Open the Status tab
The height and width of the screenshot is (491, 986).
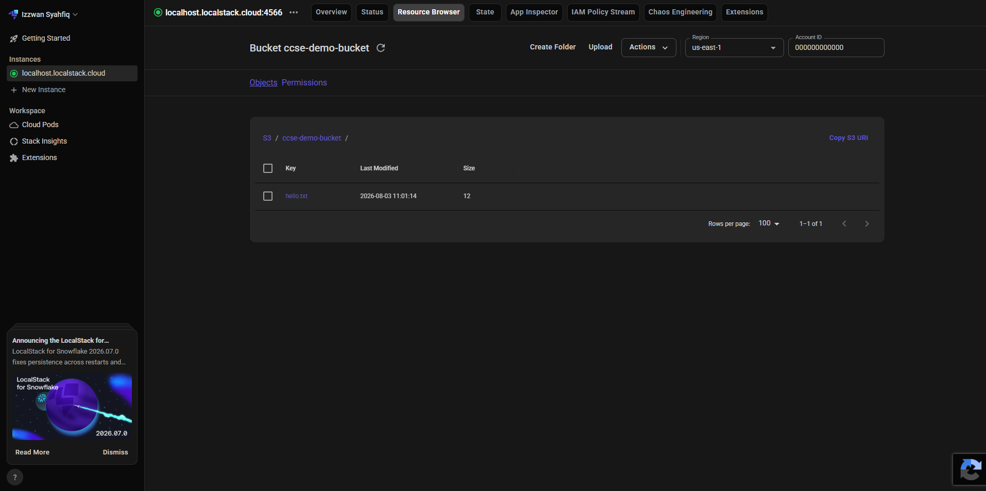(x=372, y=12)
